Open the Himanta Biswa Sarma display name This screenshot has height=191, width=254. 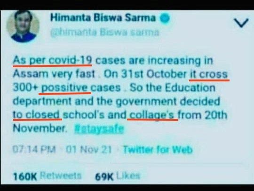(103, 18)
